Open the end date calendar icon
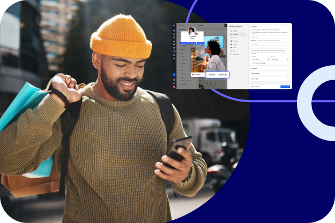Screen dimensions: 335x223 point(289,59)
